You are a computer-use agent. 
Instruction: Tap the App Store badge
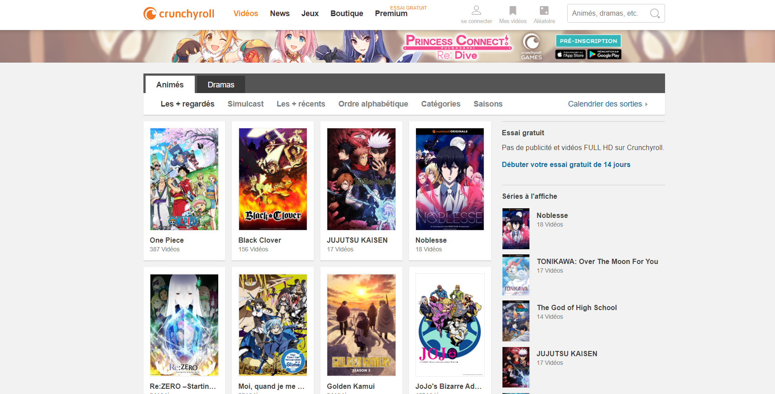coord(570,54)
